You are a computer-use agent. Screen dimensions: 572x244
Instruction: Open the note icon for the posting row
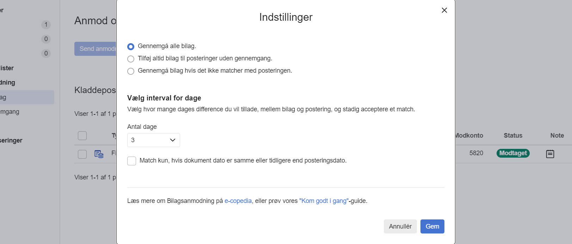(x=550, y=153)
